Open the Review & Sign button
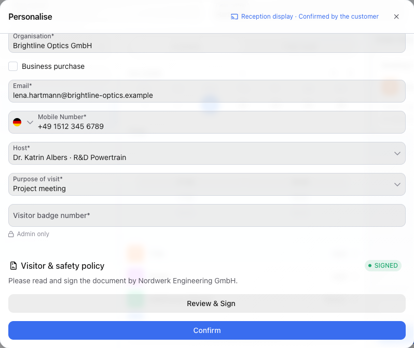 click(206, 303)
